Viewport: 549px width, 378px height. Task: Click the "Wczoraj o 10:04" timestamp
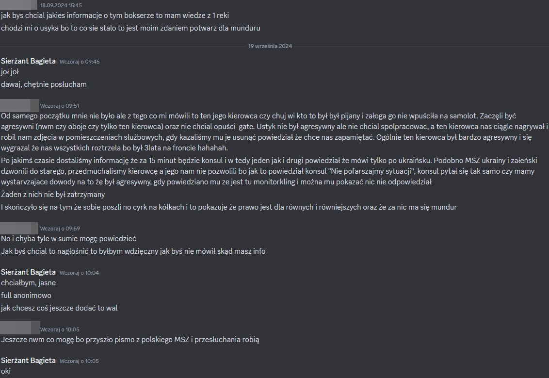pyautogui.click(x=79, y=273)
